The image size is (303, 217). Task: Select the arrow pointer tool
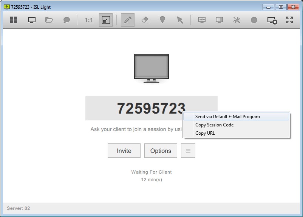[180, 20]
